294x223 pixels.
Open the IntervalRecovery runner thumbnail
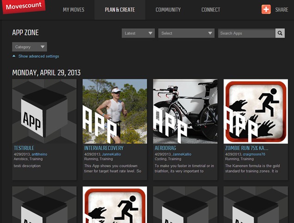[115, 111]
